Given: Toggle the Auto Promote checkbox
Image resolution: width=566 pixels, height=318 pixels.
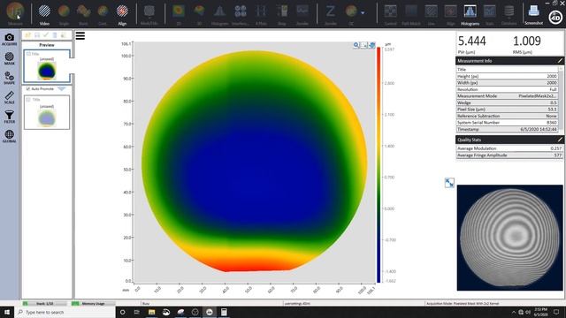Looking at the screenshot, I should 28,88.
